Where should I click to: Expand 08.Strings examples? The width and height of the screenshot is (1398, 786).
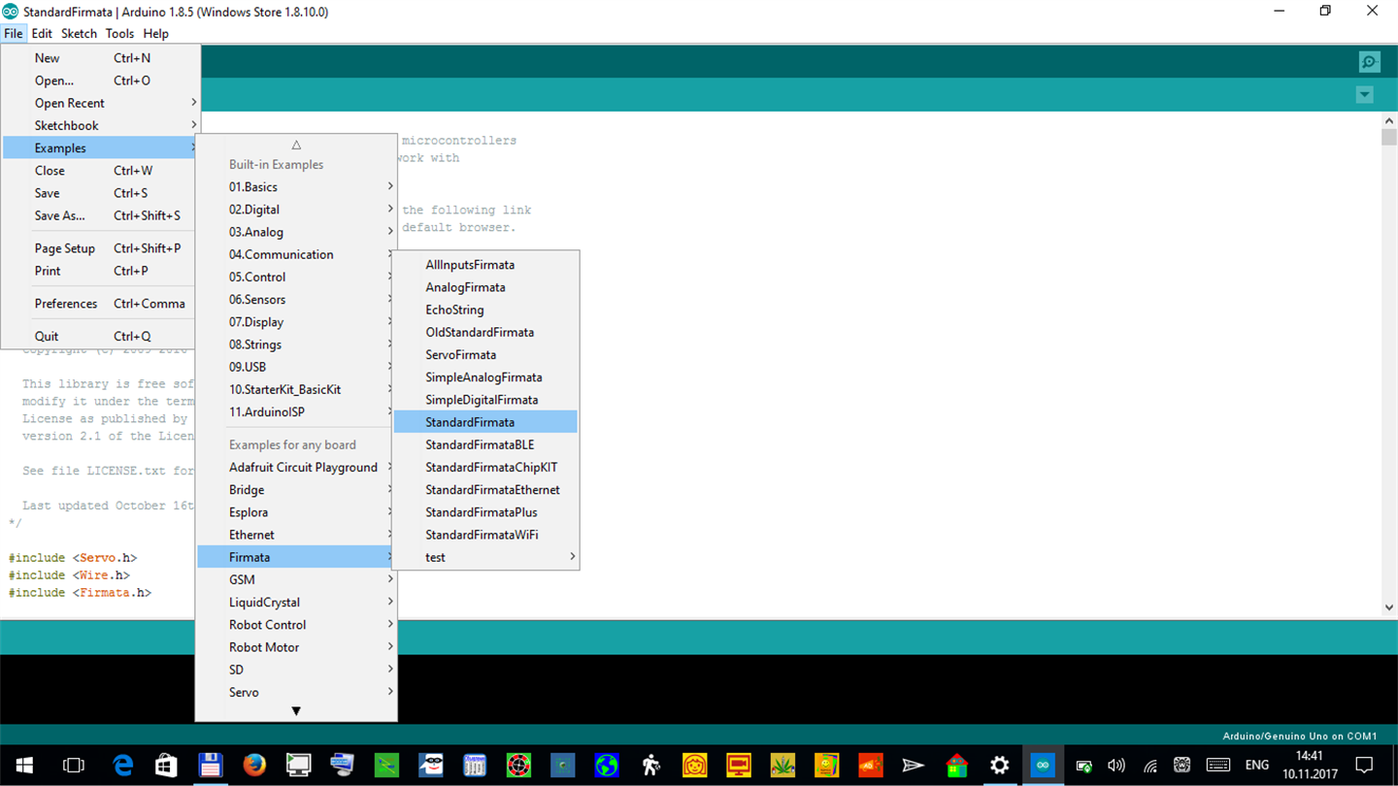[296, 344]
